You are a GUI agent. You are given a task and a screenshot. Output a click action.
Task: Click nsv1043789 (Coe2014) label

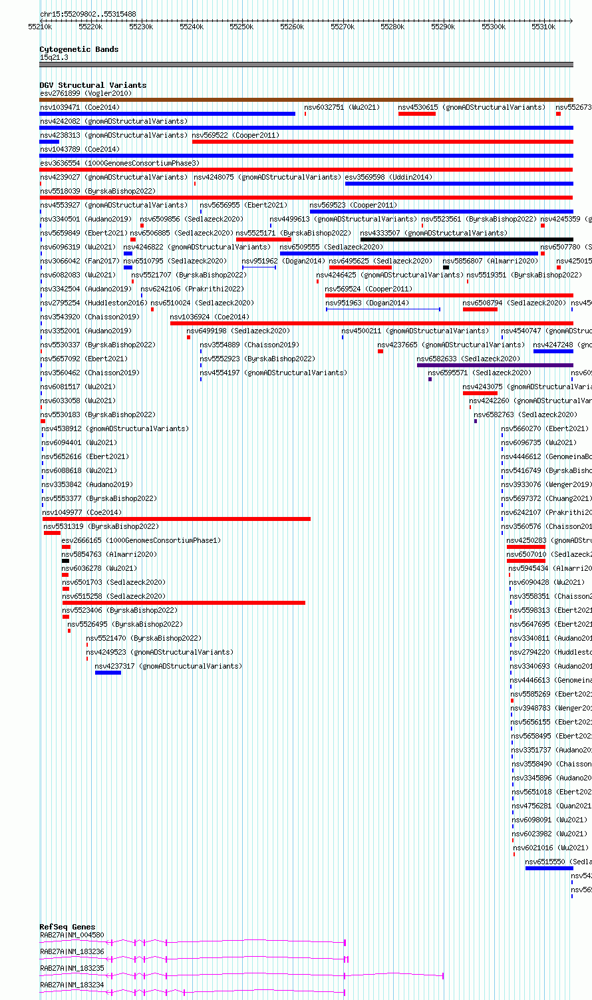[x=80, y=149]
